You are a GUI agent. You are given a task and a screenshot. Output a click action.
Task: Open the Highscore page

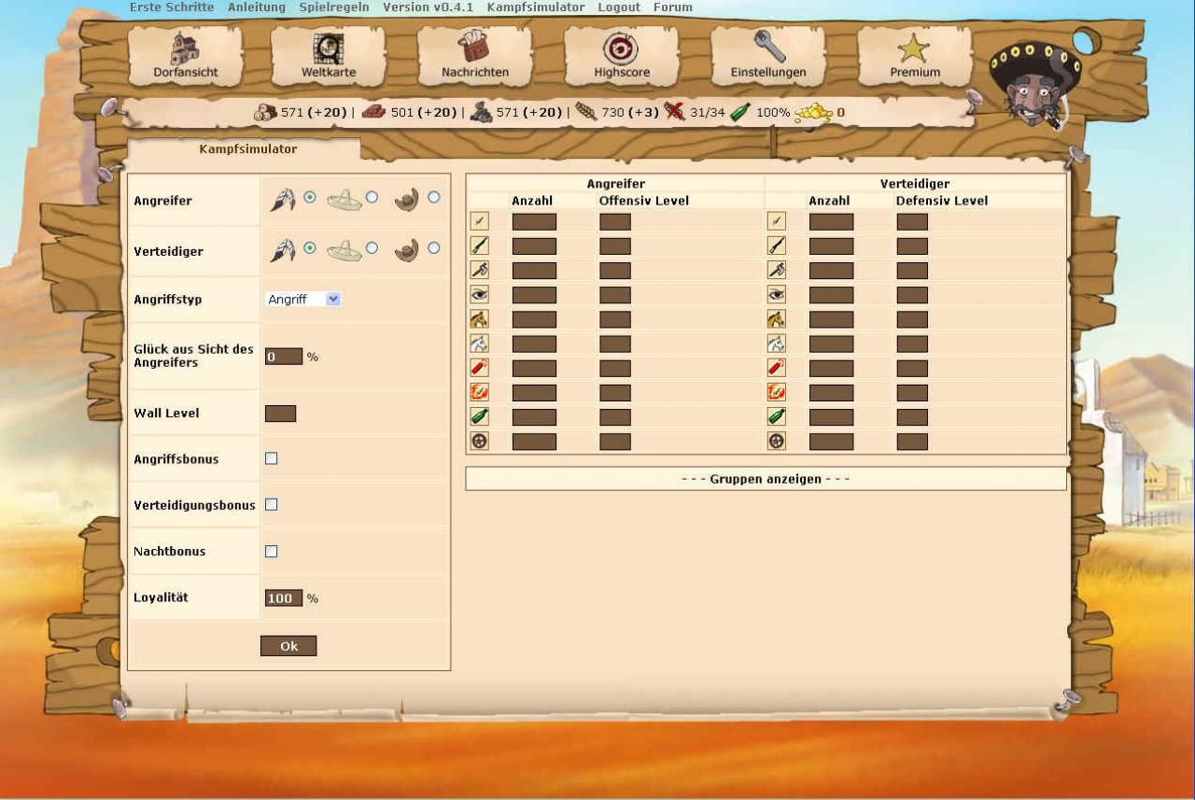pos(622,57)
